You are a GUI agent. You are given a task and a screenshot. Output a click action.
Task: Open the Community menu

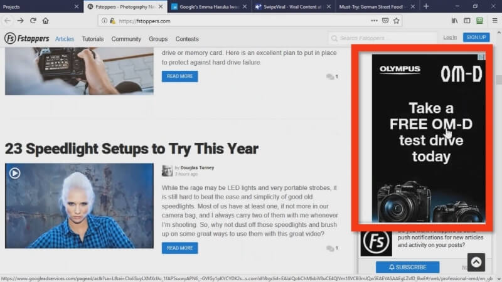click(x=126, y=39)
